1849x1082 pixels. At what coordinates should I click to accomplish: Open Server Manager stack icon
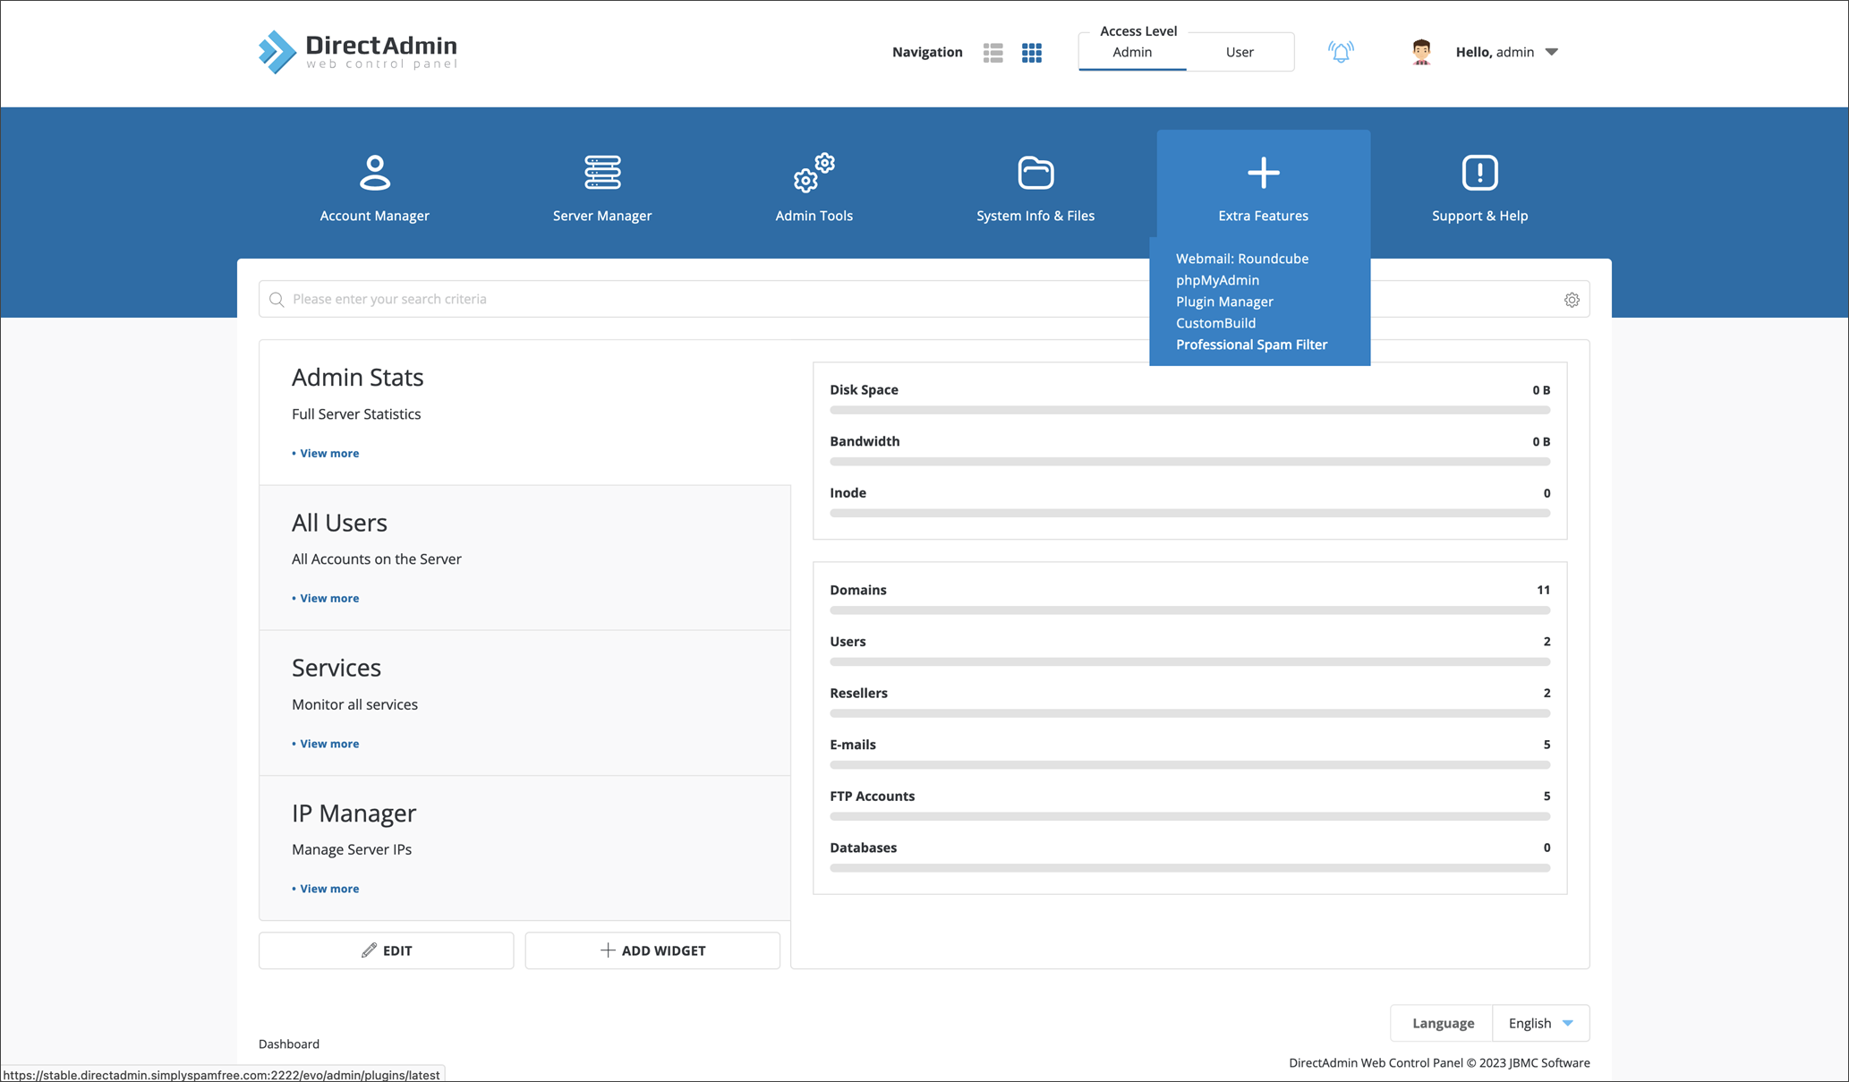602,173
